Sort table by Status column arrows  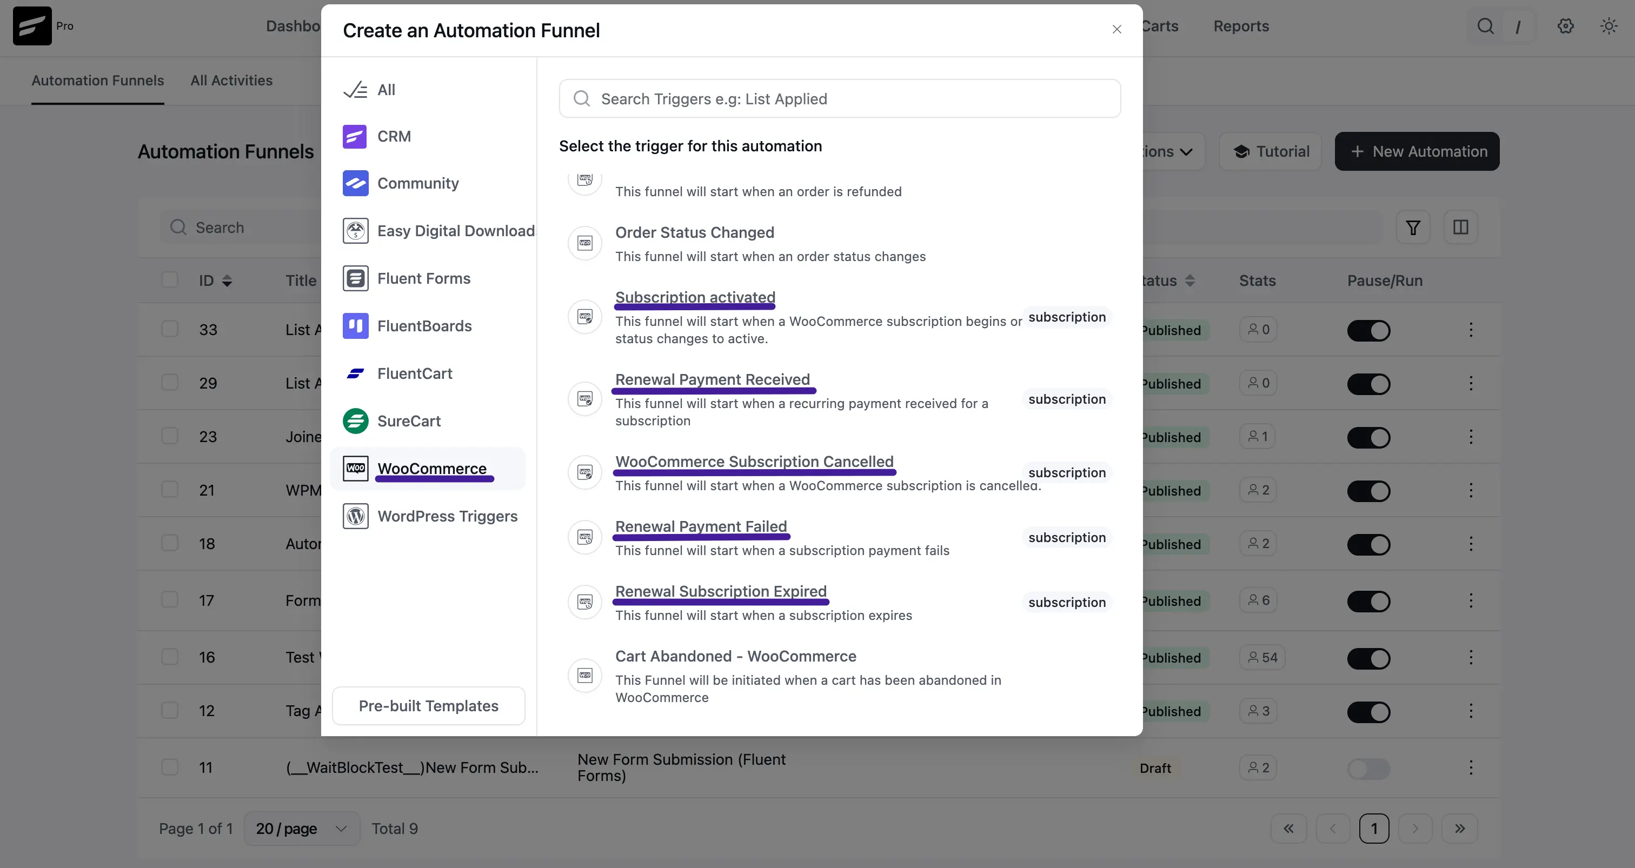coord(1190,281)
